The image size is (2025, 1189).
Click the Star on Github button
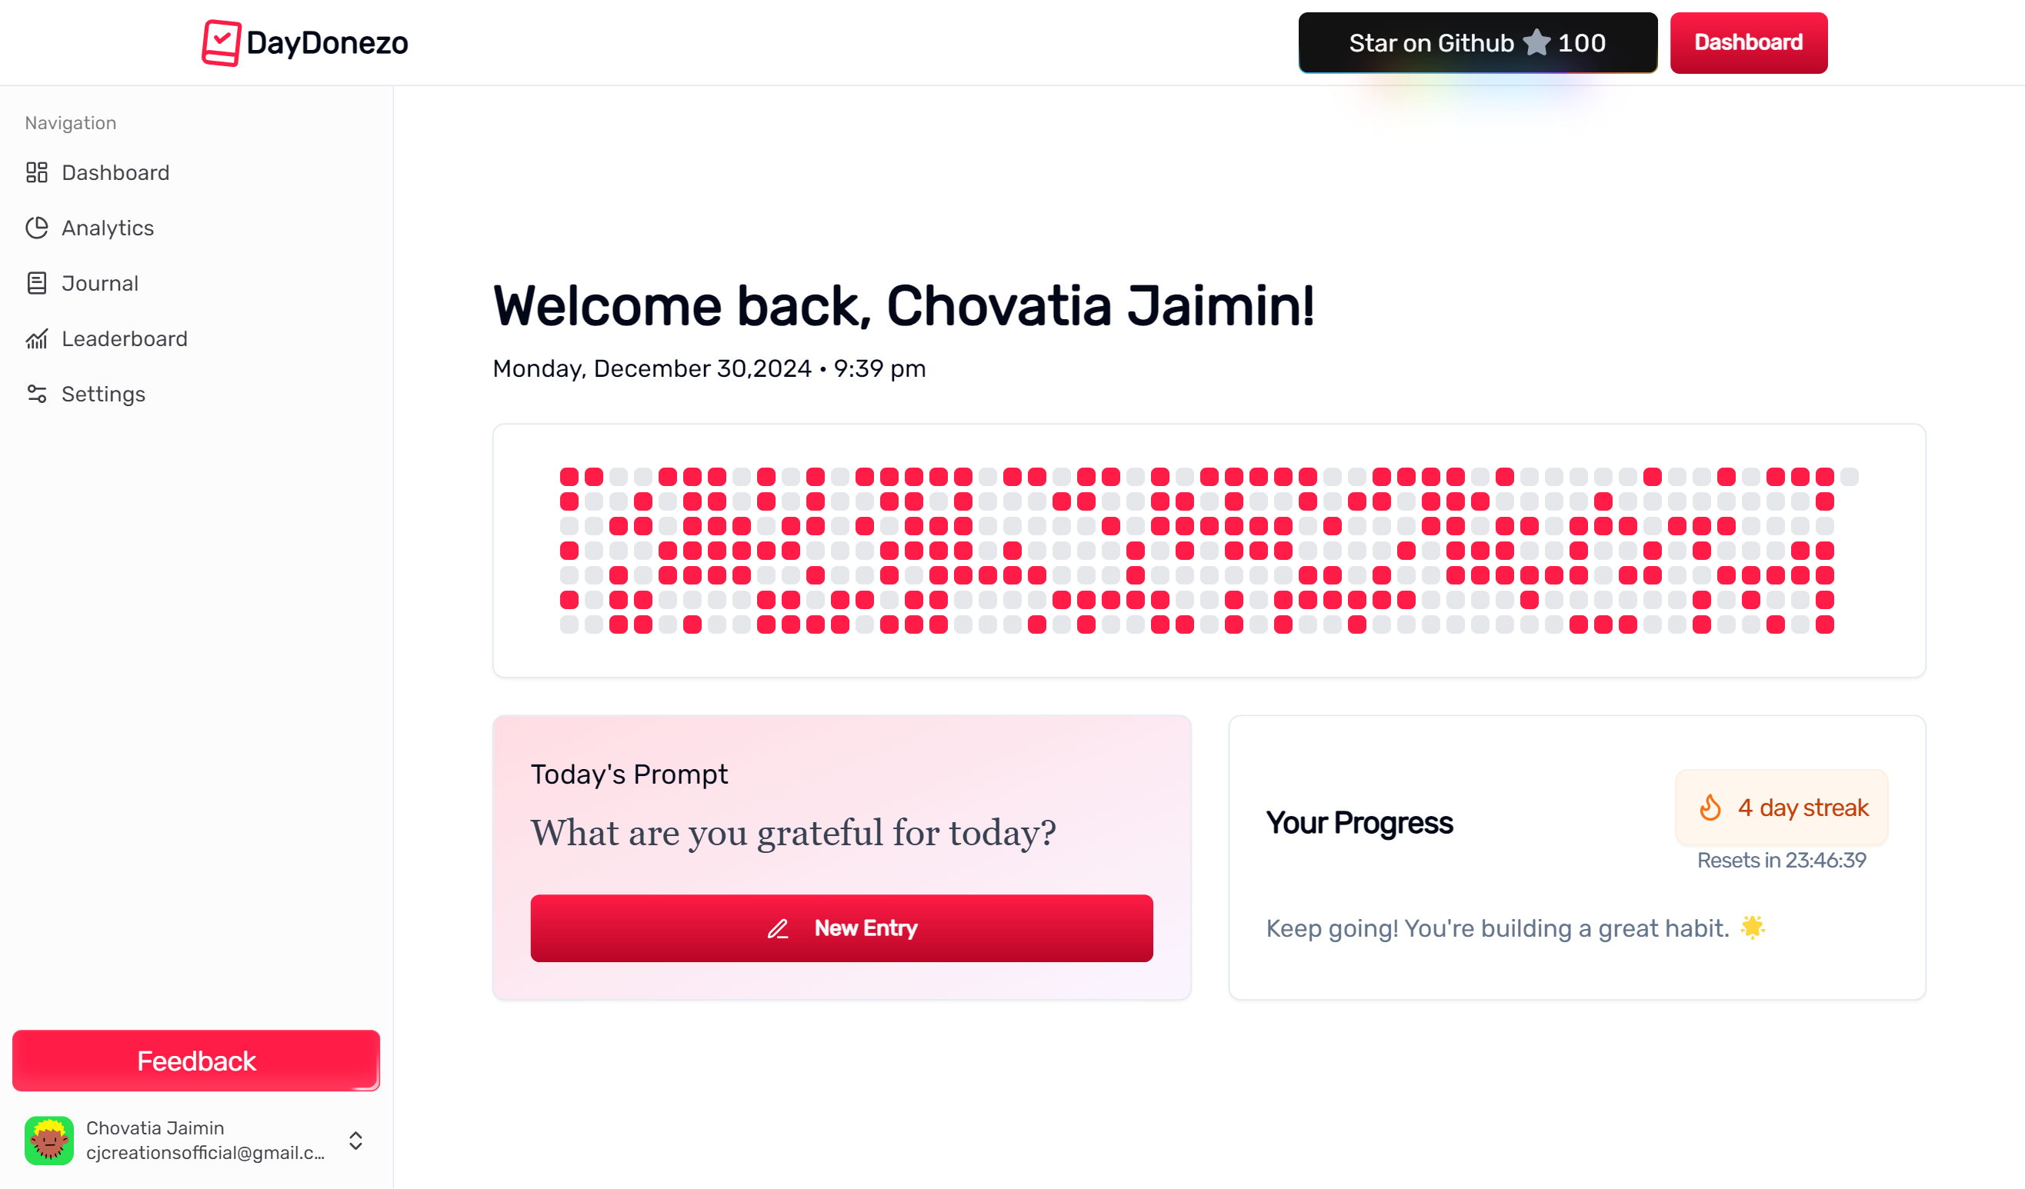pos(1477,42)
